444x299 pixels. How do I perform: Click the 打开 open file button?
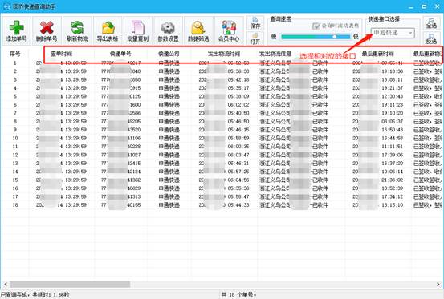(255, 38)
